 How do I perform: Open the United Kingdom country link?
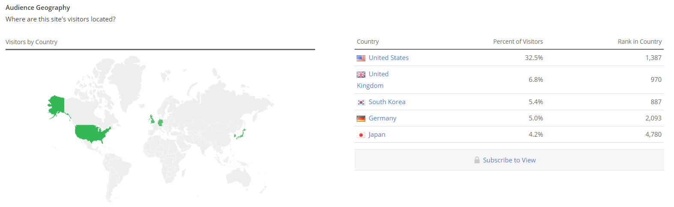(379, 74)
